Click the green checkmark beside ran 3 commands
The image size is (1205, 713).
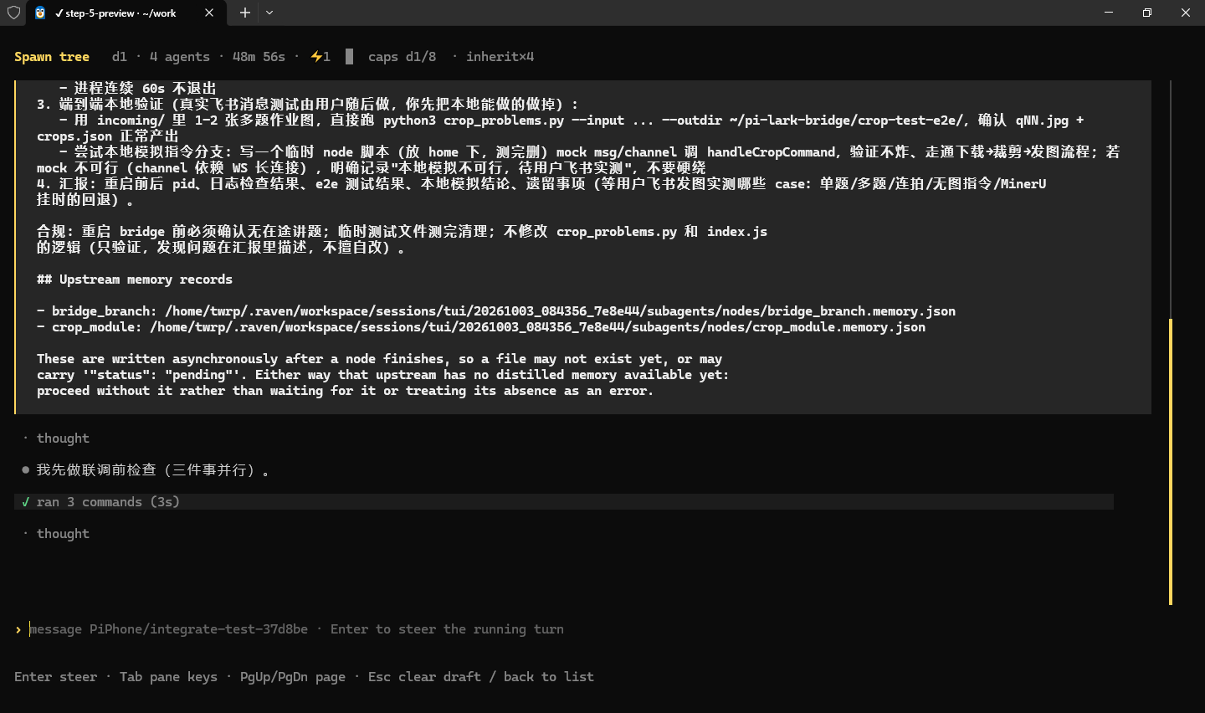click(x=25, y=502)
